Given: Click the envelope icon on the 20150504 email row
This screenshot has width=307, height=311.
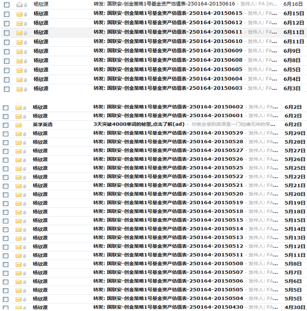Looking at the screenshot, I should (x=19, y=299).
